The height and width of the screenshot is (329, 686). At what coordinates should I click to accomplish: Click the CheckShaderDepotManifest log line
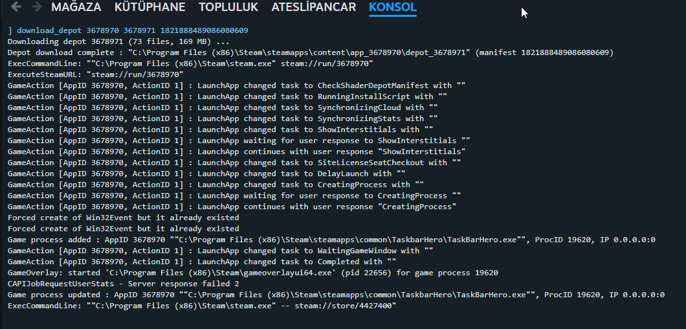click(237, 85)
